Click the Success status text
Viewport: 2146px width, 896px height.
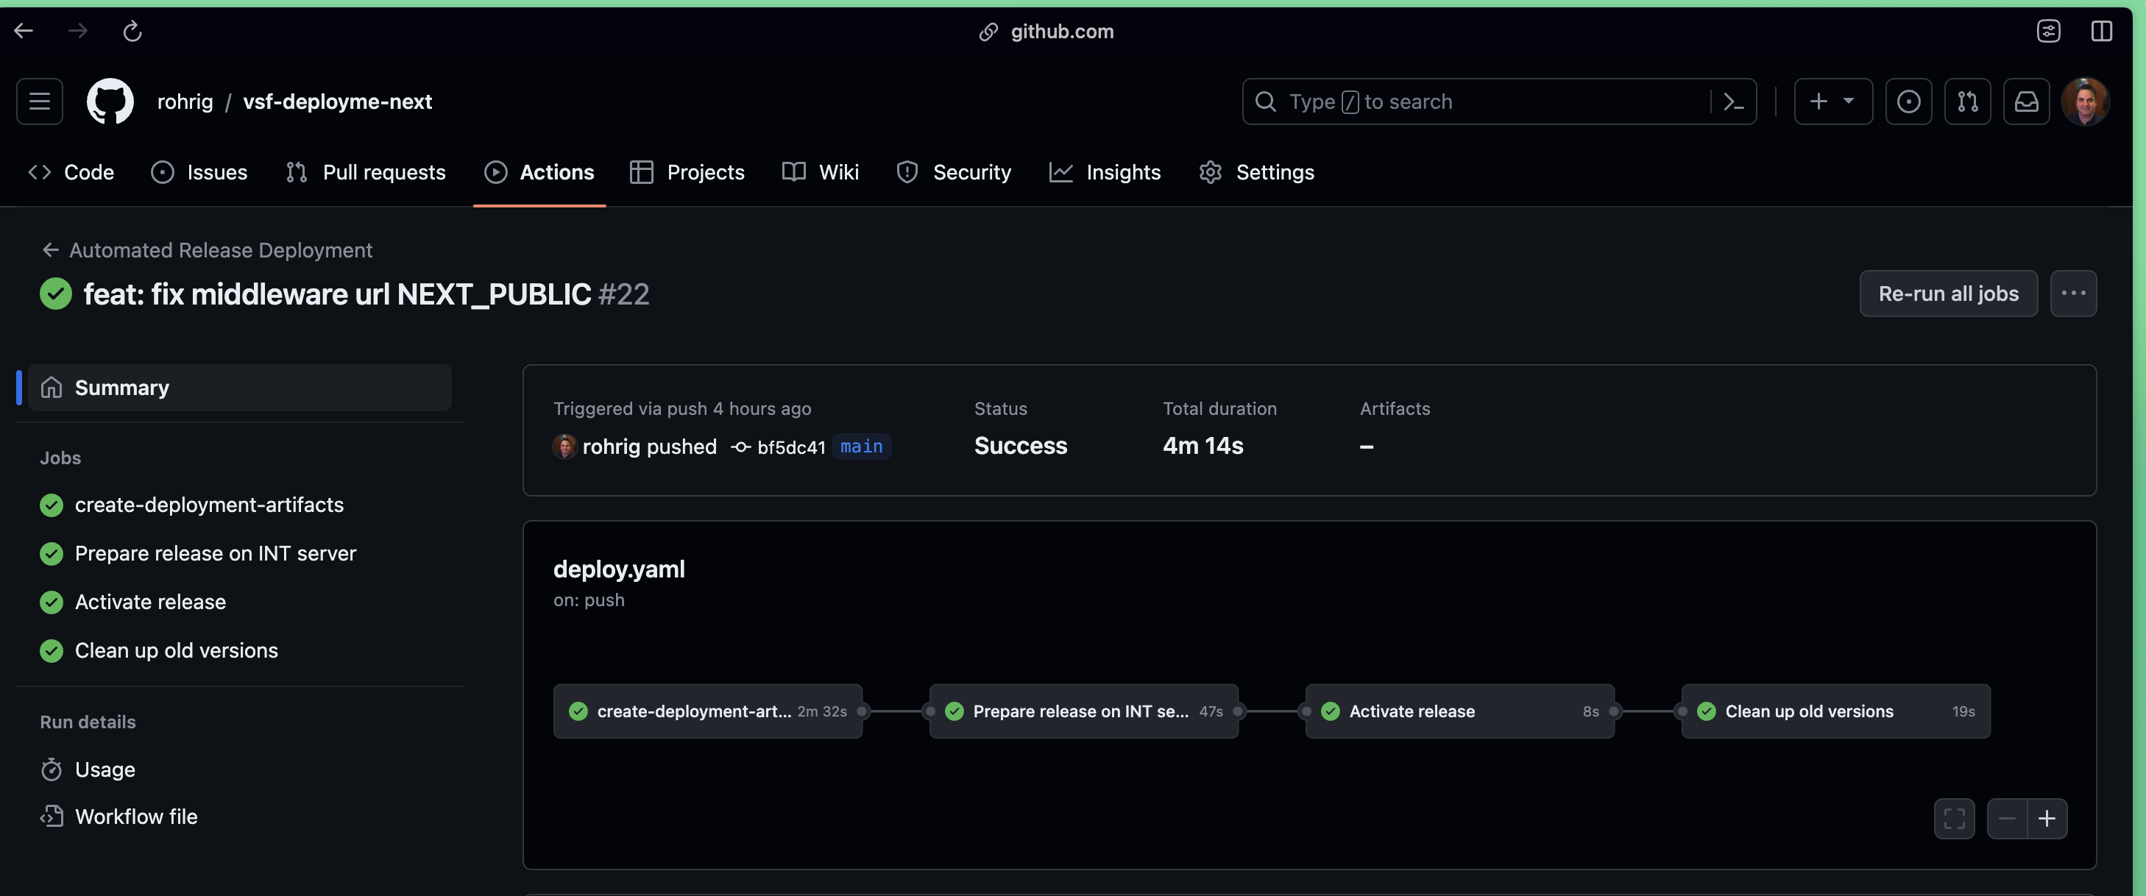click(x=1021, y=446)
